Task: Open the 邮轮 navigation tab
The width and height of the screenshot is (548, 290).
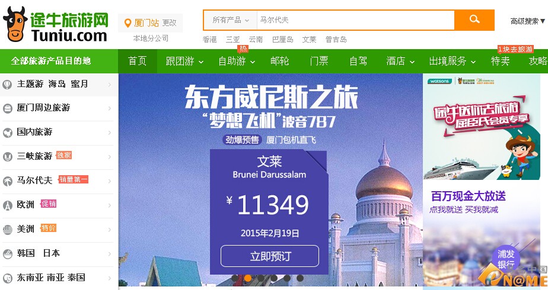Action: (279, 62)
